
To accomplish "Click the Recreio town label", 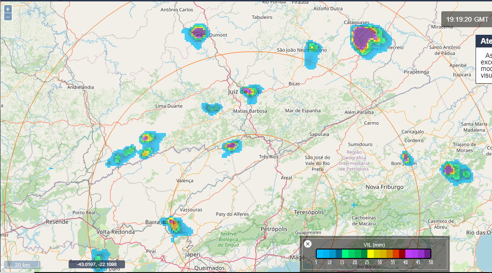I will (x=395, y=48).
